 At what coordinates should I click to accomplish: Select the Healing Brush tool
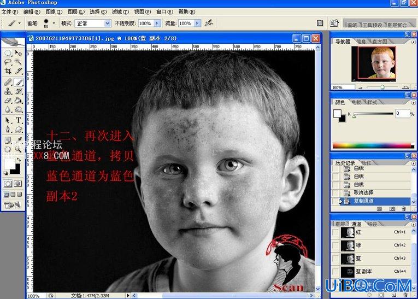[x=8, y=82]
